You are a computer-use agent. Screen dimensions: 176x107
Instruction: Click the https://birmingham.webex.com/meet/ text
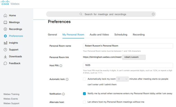[102, 57]
